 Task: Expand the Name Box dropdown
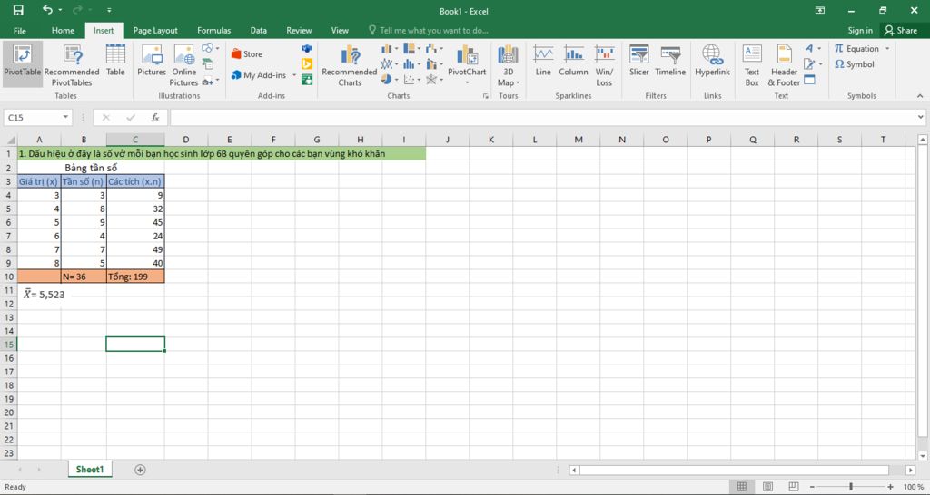[65, 117]
